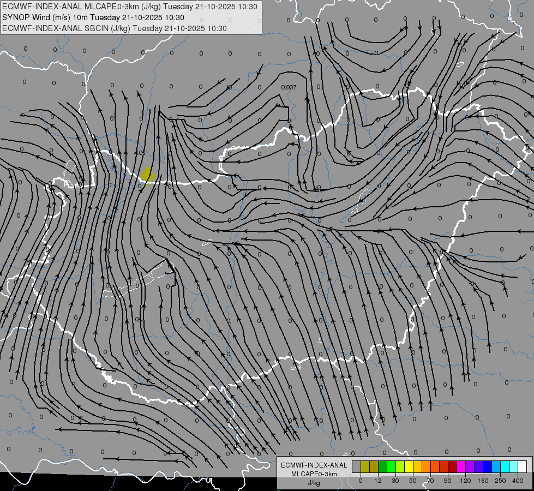534x491 pixels.
Task: Click the pure yellow legend swatch
Action: 409,466
